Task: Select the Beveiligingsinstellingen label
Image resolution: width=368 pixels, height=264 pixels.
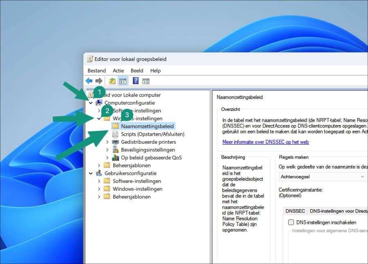Action: (x=148, y=150)
